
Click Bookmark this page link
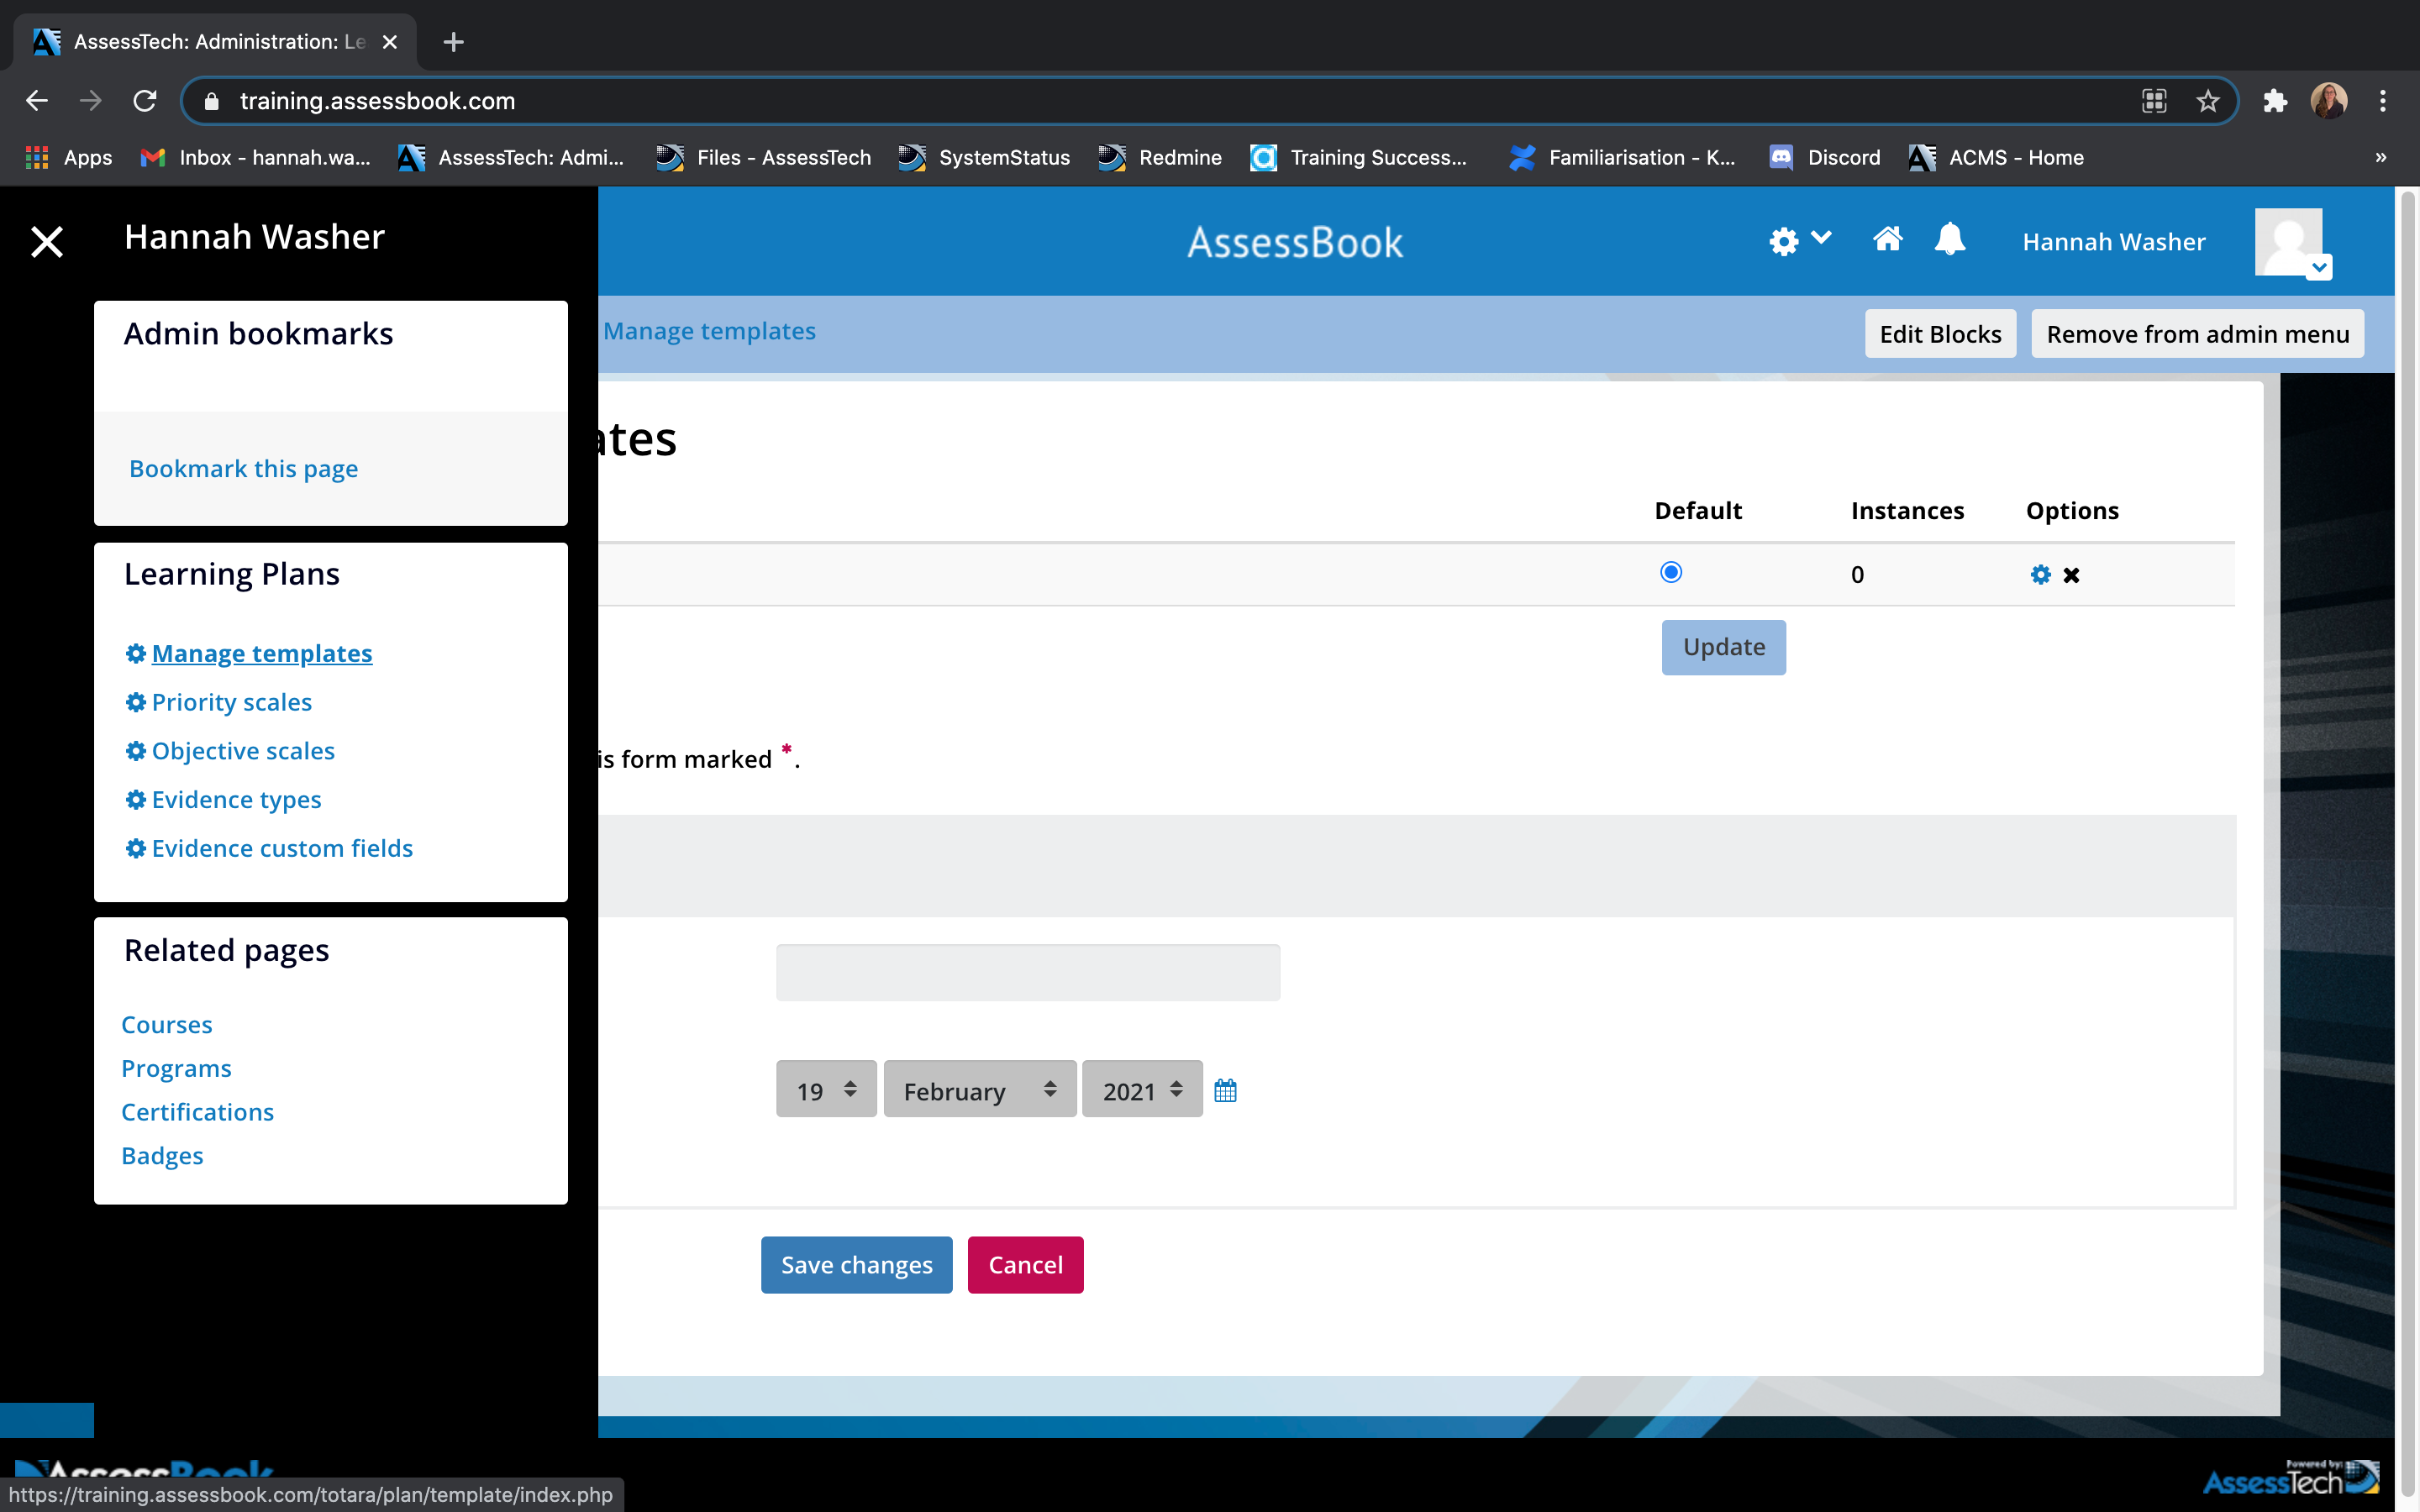243,468
